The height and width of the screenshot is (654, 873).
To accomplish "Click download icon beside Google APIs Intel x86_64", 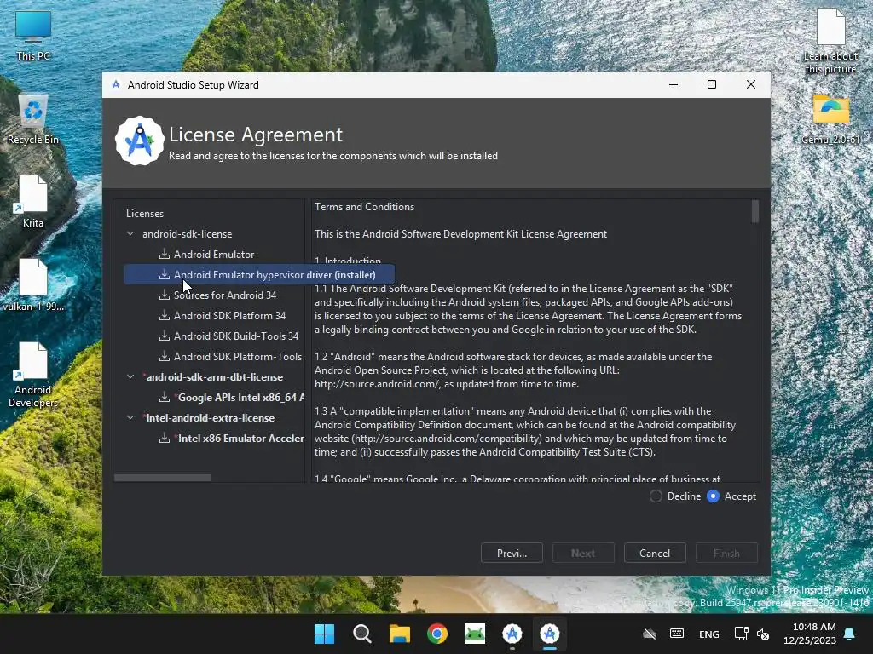I will (x=165, y=397).
